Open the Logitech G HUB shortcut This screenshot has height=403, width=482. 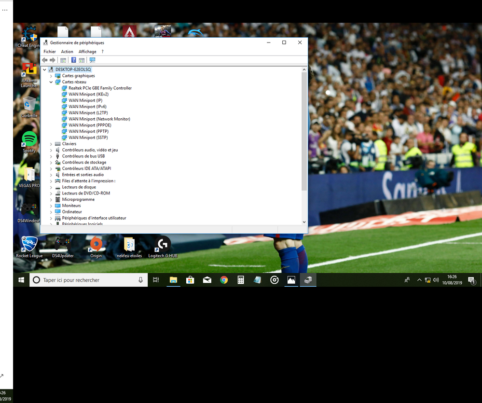click(x=163, y=246)
